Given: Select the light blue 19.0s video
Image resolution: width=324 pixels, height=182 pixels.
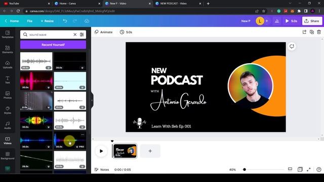Looking at the screenshot, I should click(x=70, y=81).
